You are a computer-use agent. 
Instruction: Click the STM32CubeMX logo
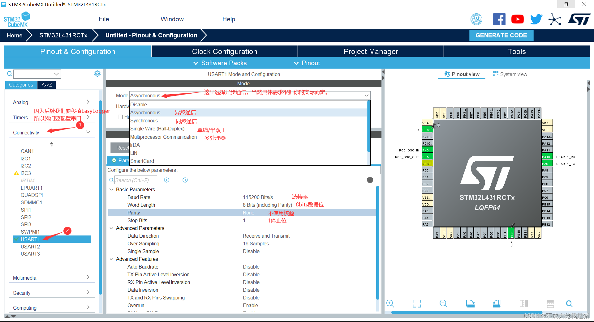pos(17,19)
